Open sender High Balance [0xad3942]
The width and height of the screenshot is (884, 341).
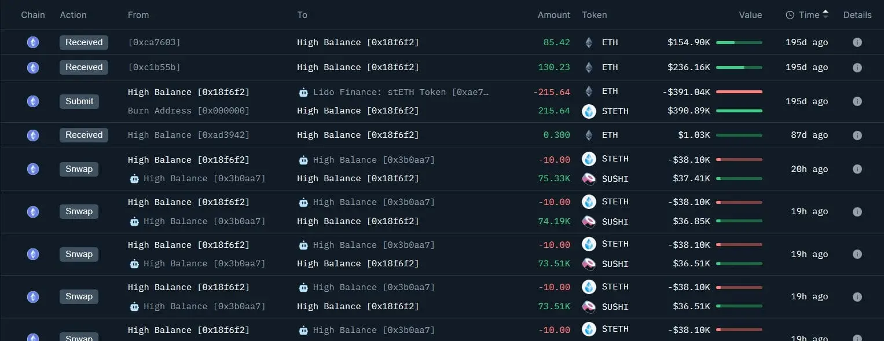pos(189,135)
